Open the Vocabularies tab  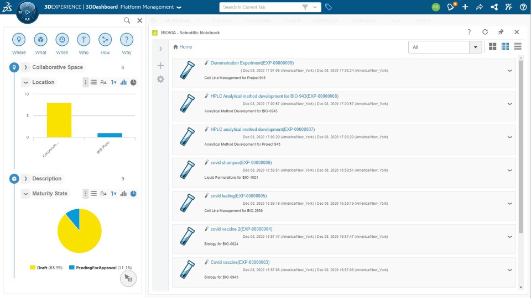(363, 20)
